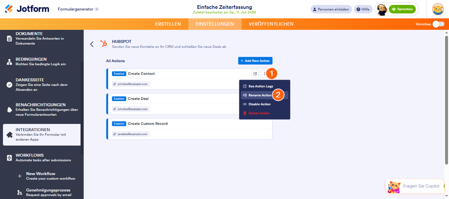The height and width of the screenshot is (199, 449).
Task: Toggle the Vorschau switch
Action: point(438,24)
